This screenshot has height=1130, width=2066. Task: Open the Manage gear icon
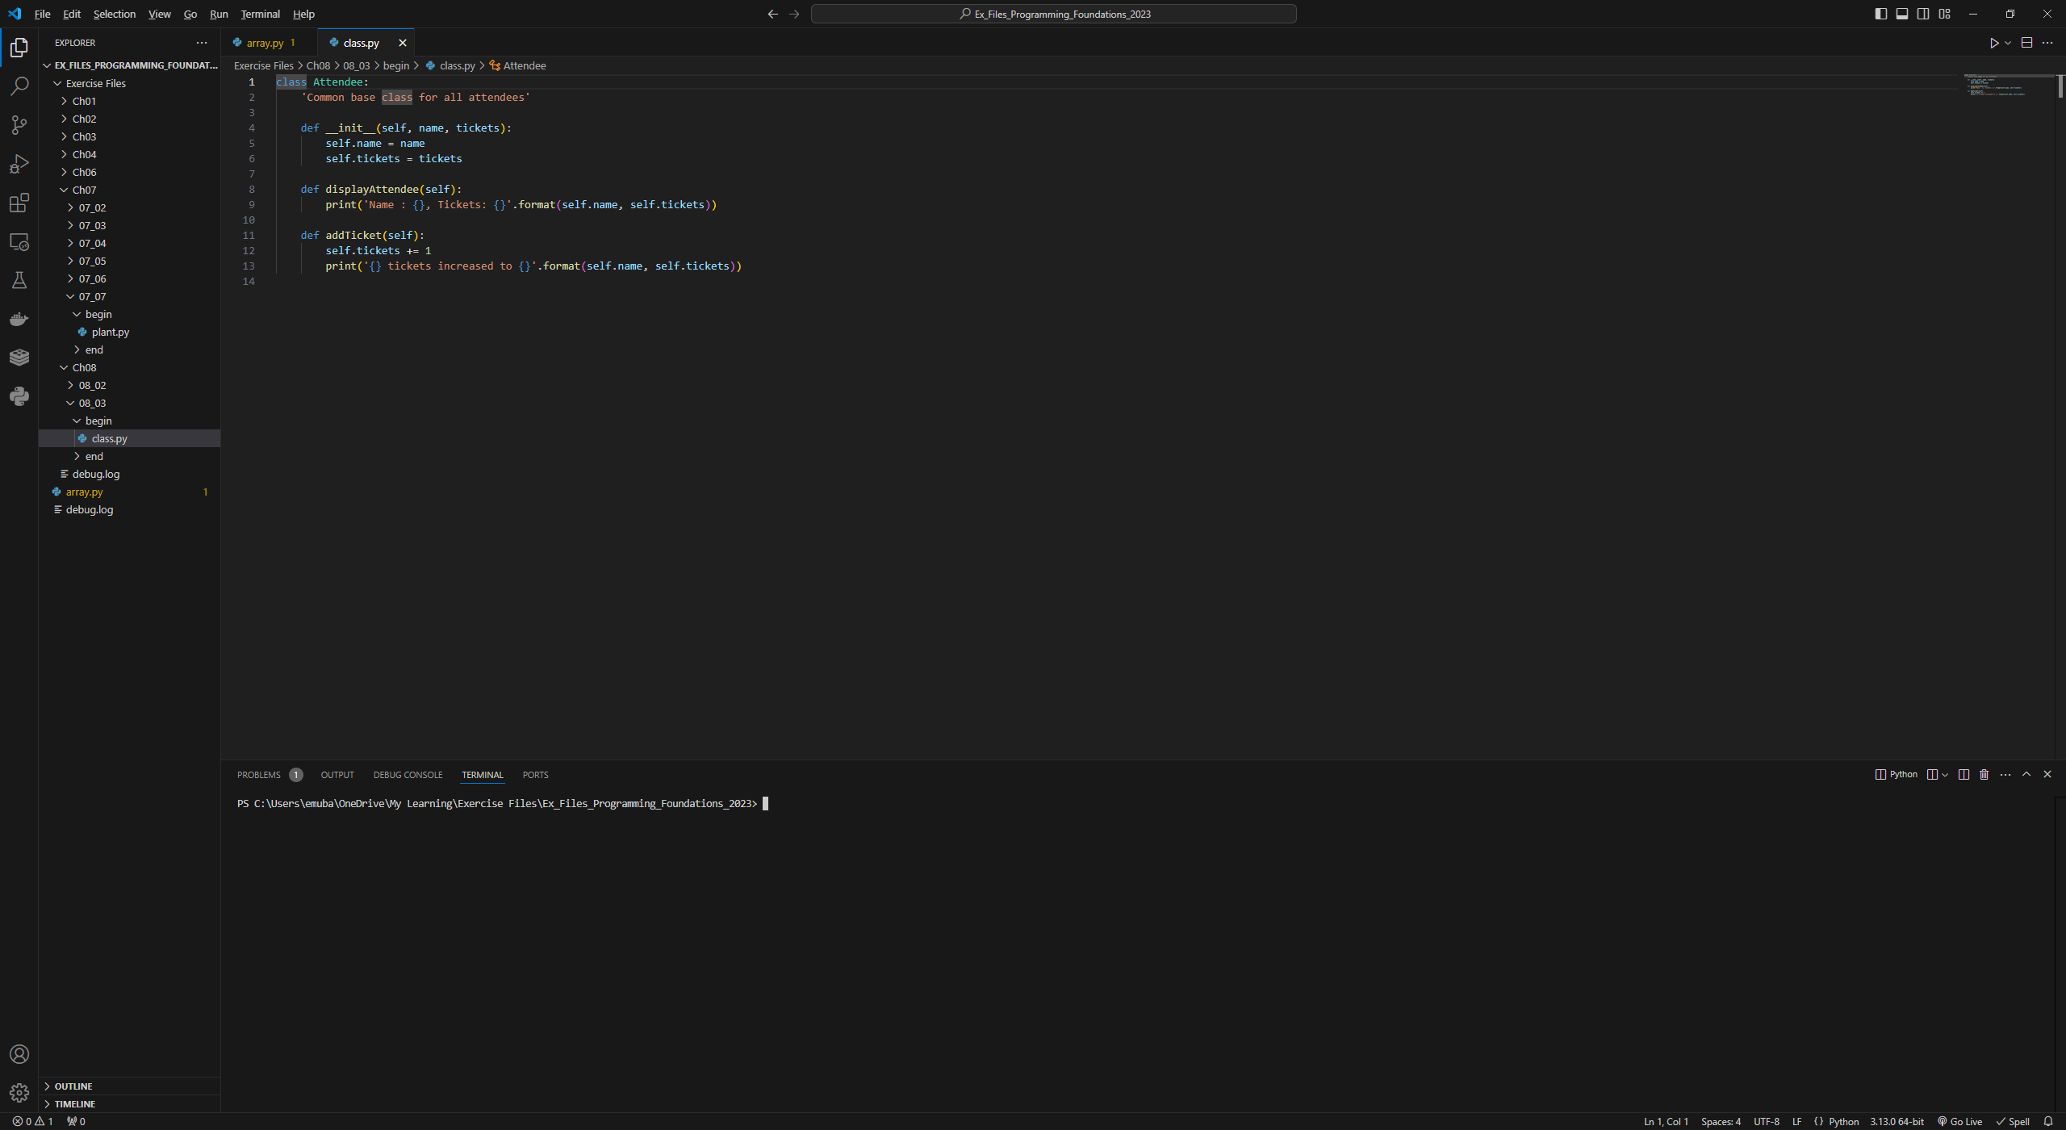pyautogui.click(x=19, y=1093)
